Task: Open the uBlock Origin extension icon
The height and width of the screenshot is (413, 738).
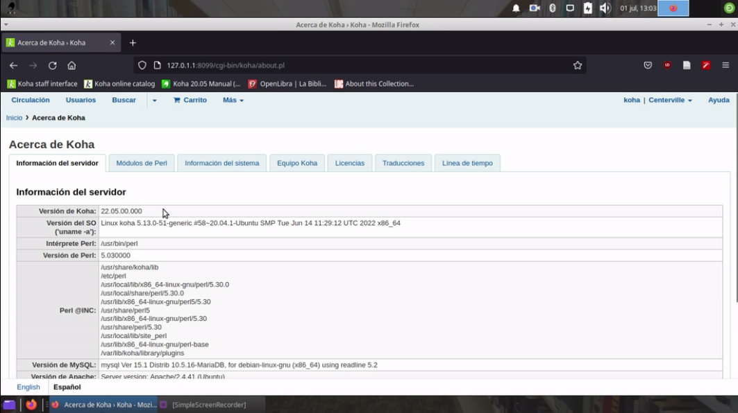Action: (x=667, y=65)
